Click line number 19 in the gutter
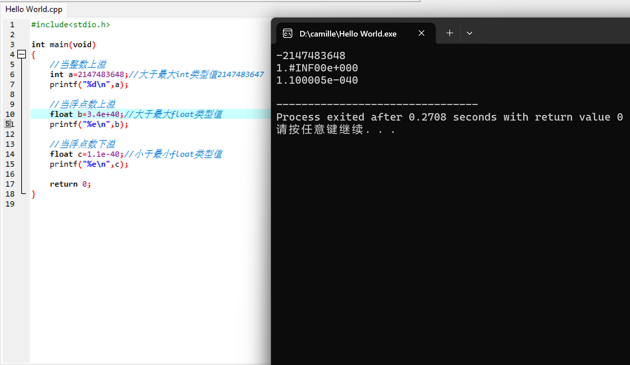630x365 pixels. point(10,204)
